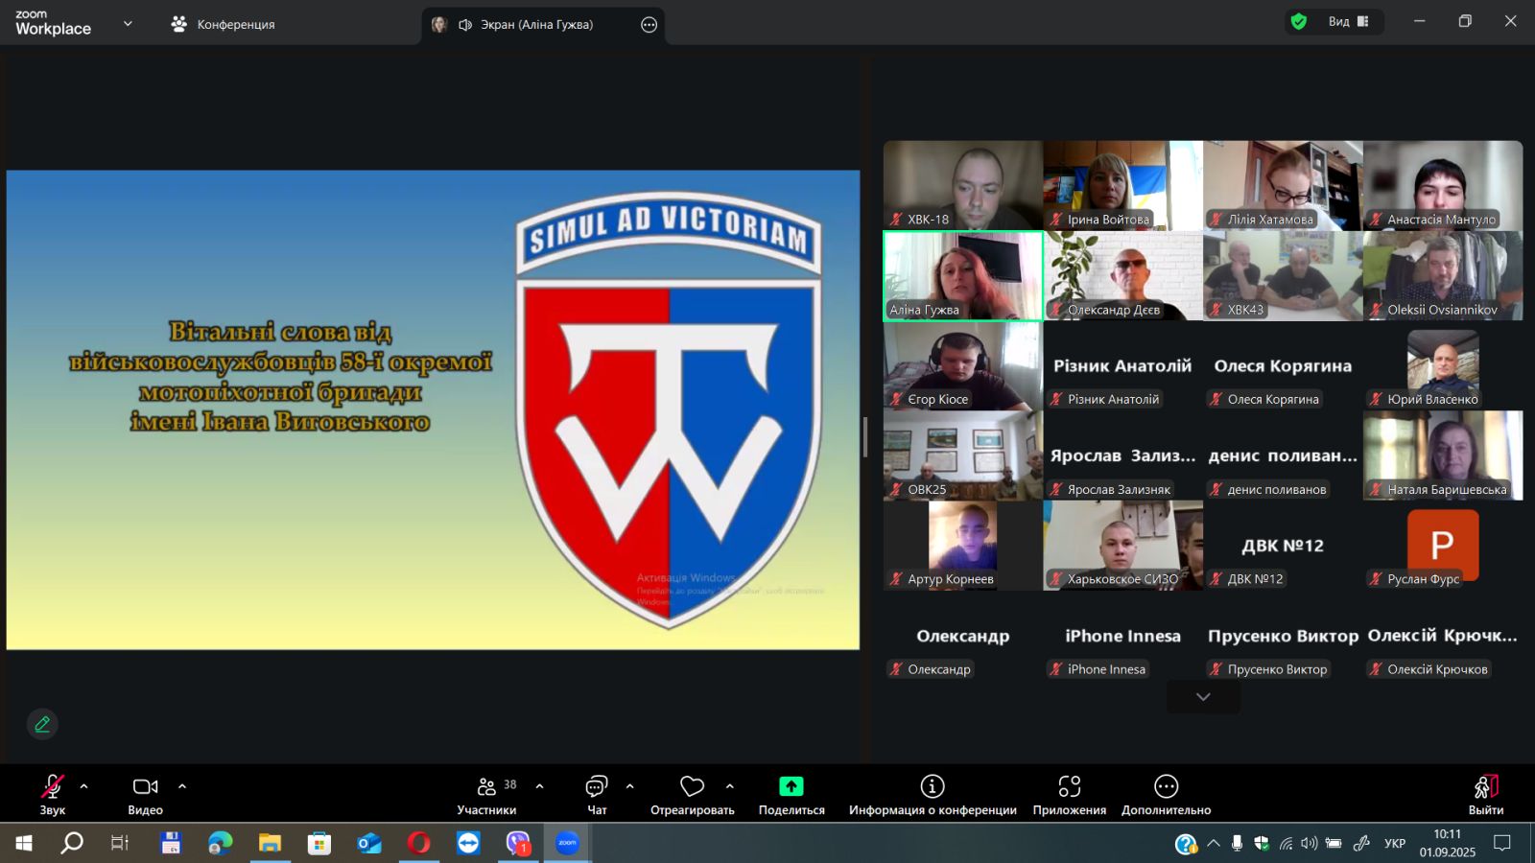Click the green encryption shield icon
Screen dimensions: 1535x863
[x=1299, y=22]
